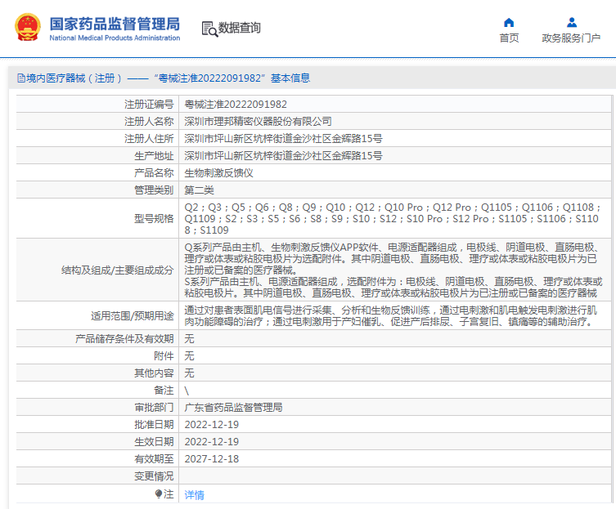Click the 注册人住所 address value
This screenshot has width=616, height=509.
283,139
